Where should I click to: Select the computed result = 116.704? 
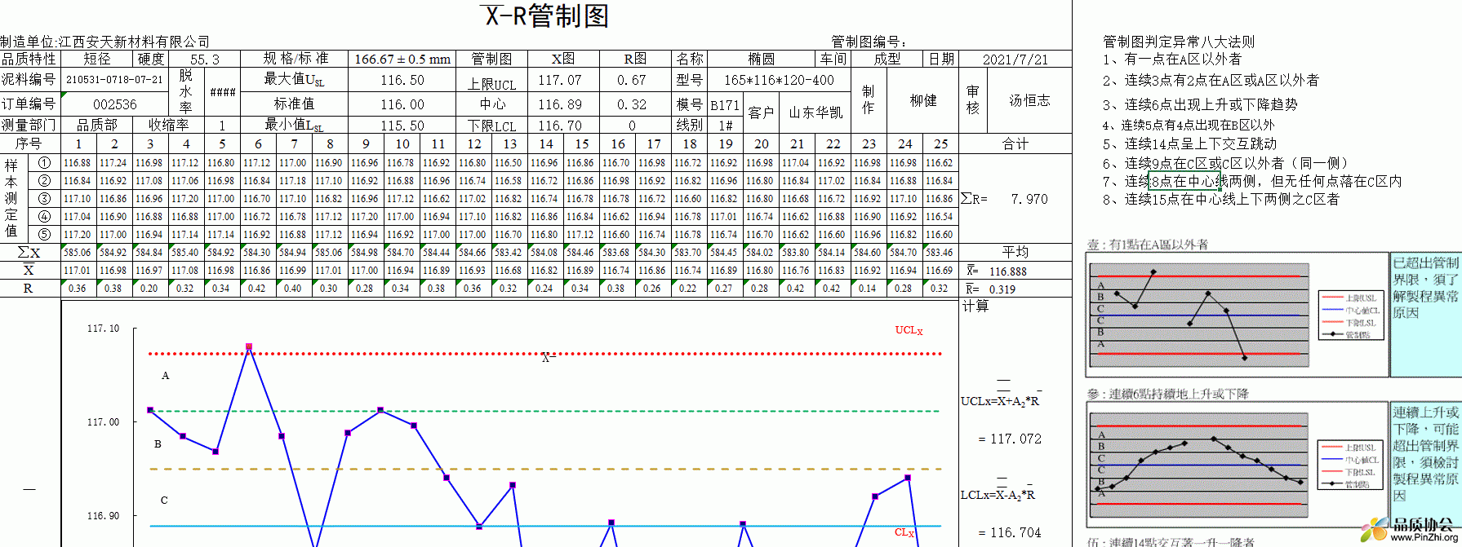pyautogui.click(x=1010, y=532)
